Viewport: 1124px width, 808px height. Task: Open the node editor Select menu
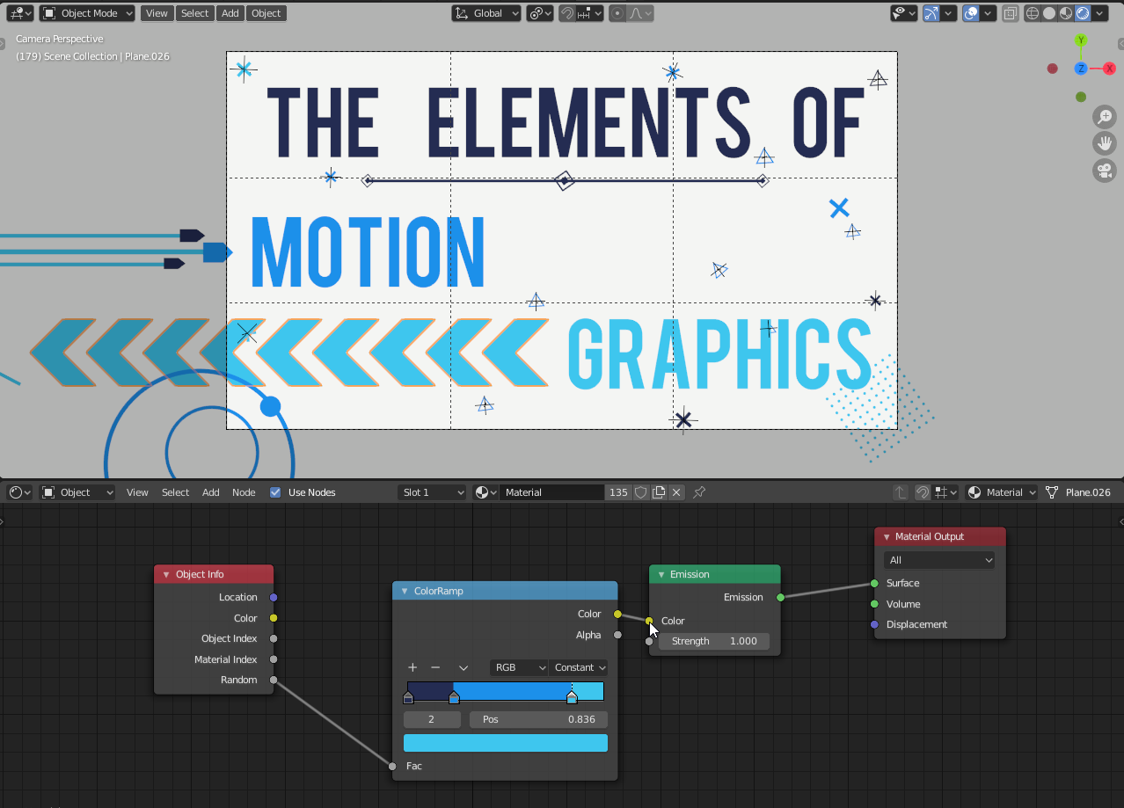click(175, 492)
